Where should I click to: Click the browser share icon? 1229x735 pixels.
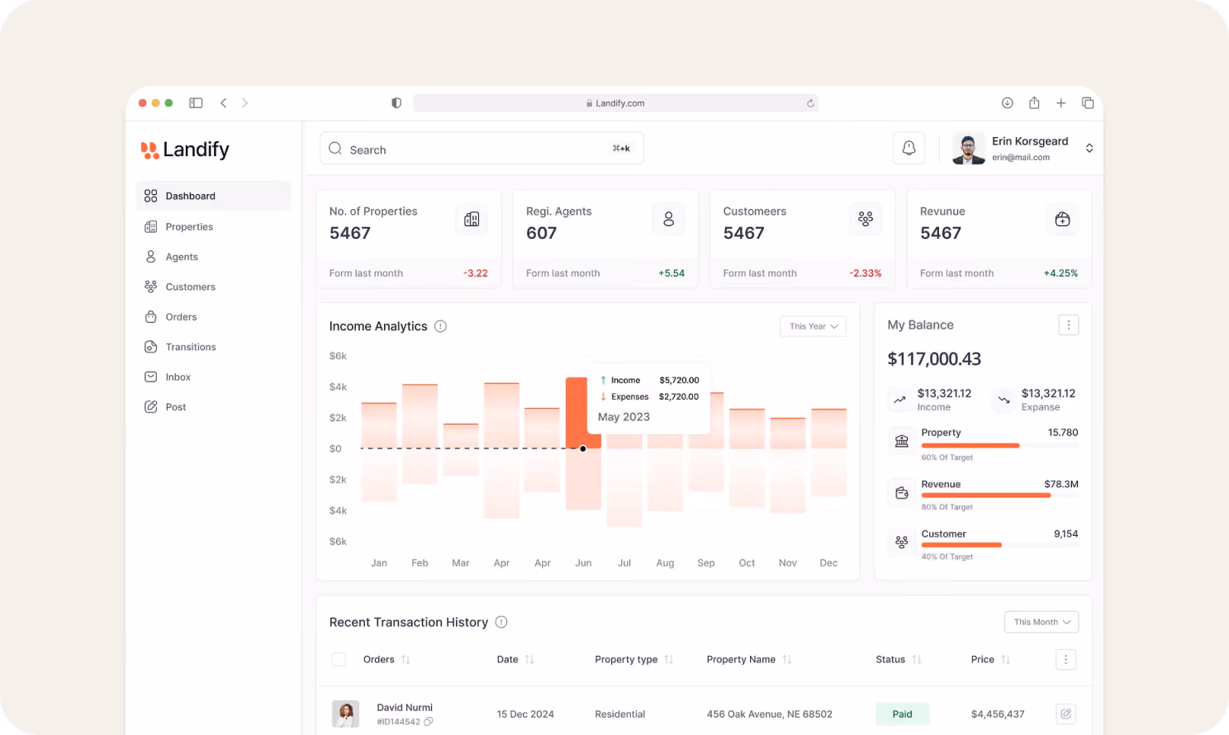[x=1034, y=102]
